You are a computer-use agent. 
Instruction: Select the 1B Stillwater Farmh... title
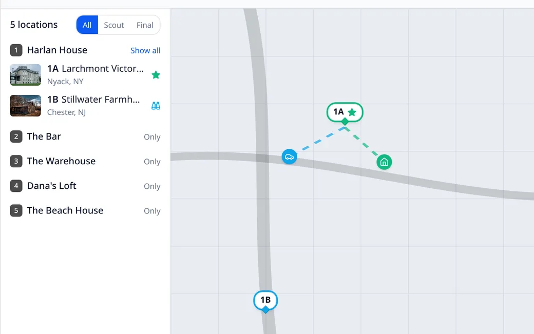(93, 100)
